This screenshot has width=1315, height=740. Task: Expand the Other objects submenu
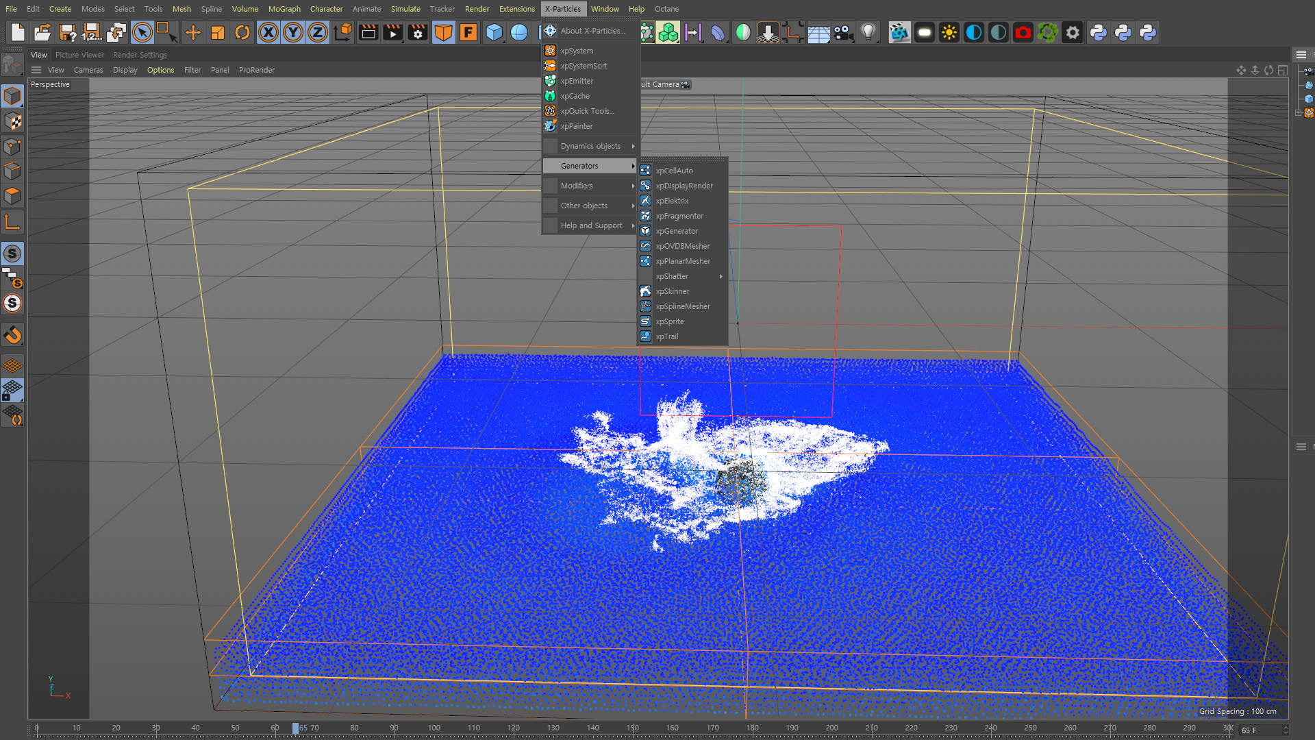[590, 206]
